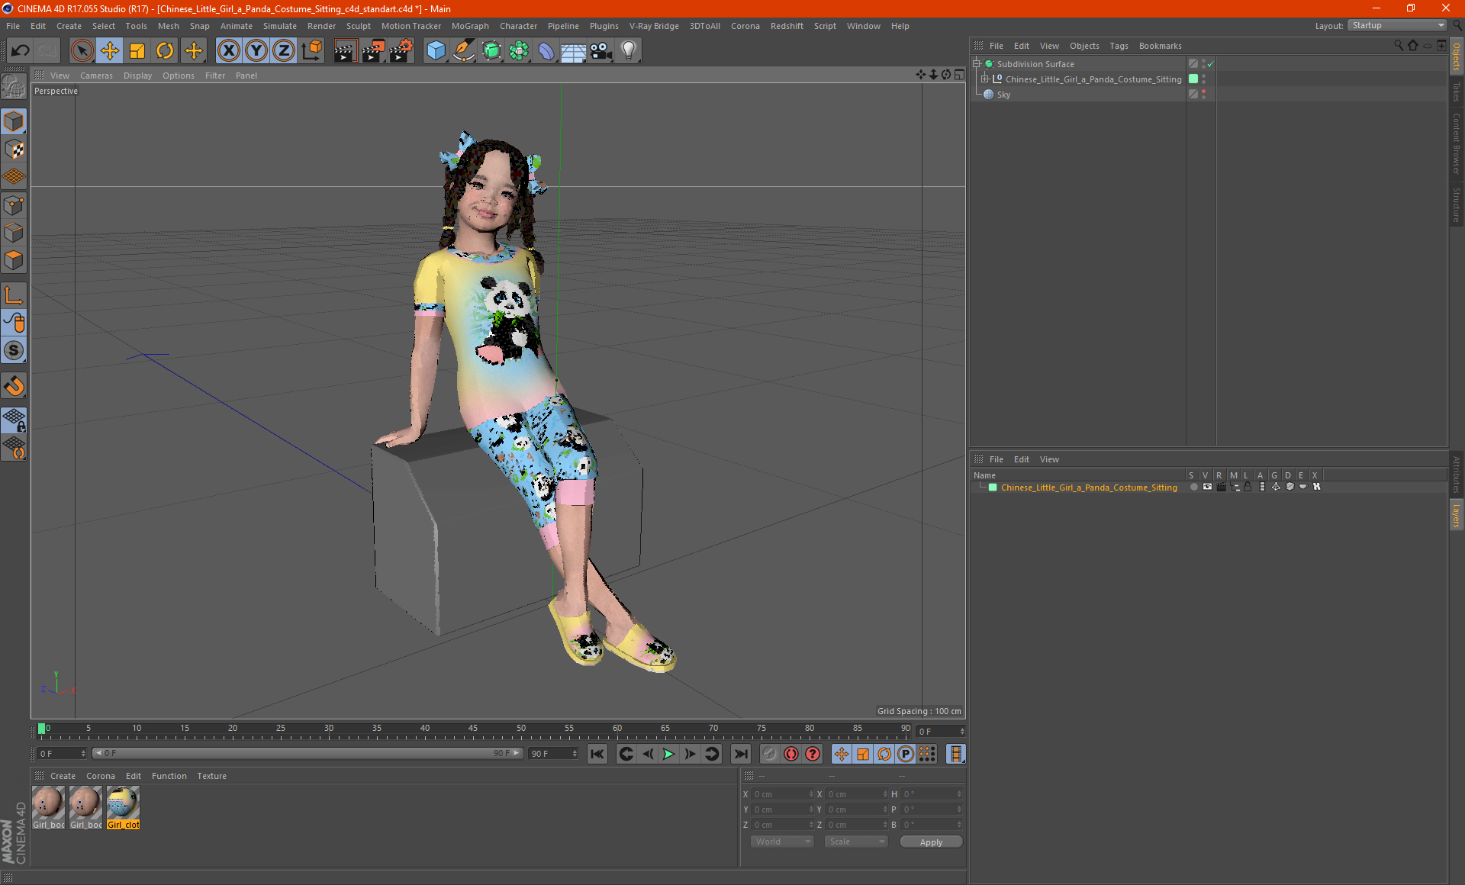Play the animation forward

point(668,754)
